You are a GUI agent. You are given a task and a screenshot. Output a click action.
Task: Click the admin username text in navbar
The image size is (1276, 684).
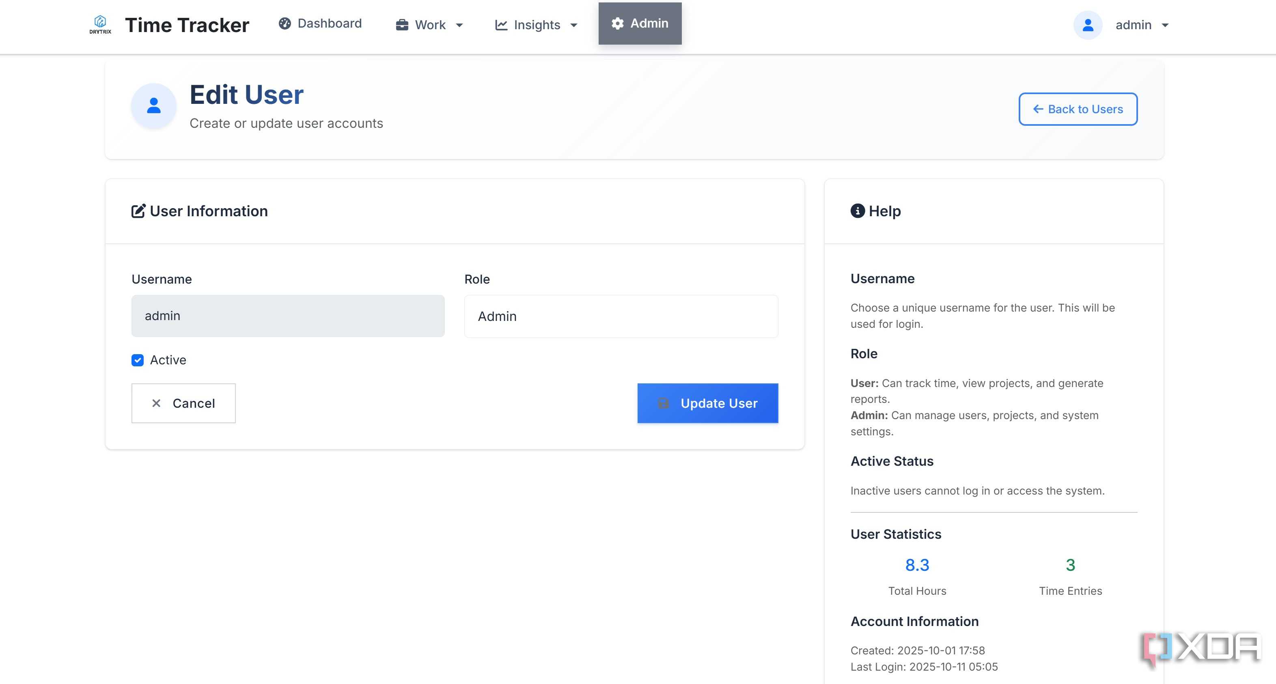1133,25
